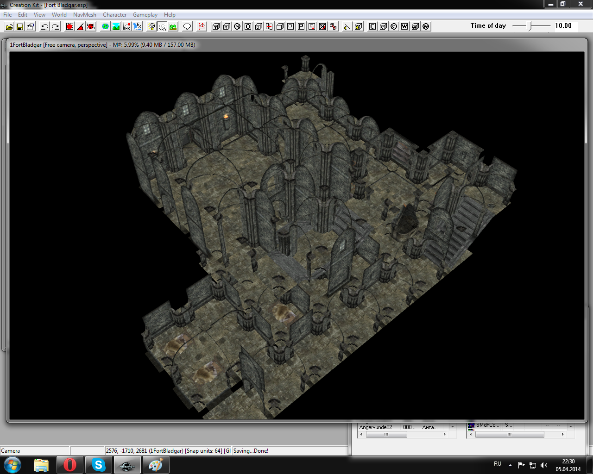
Task: Click the cell list horizontal scrollbar thumb
Action: (x=386, y=435)
